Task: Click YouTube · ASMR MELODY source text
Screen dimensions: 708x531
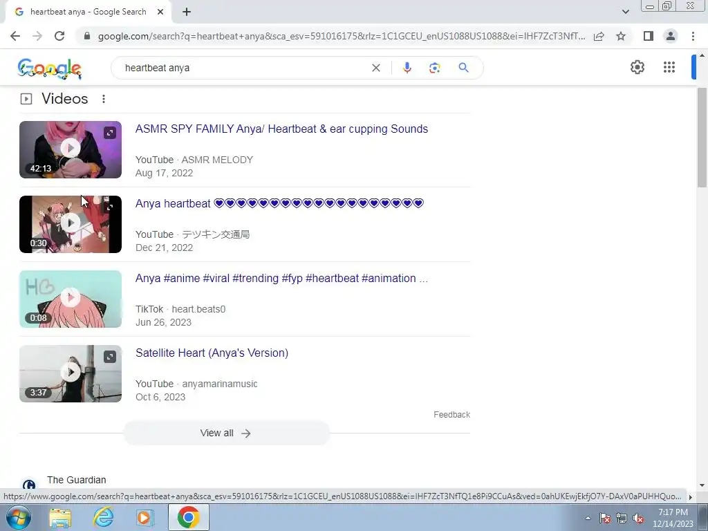Action: click(194, 160)
